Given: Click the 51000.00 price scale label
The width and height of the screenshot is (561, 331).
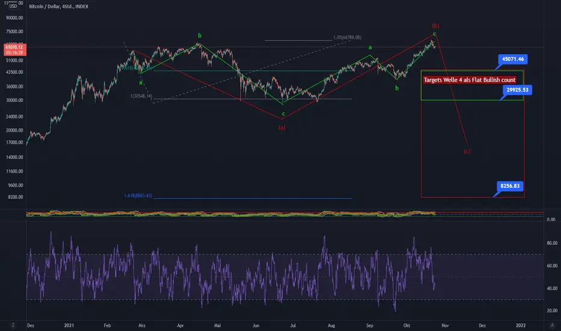Looking at the screenshot, I should pyautogui.click(x=14, y=60).
